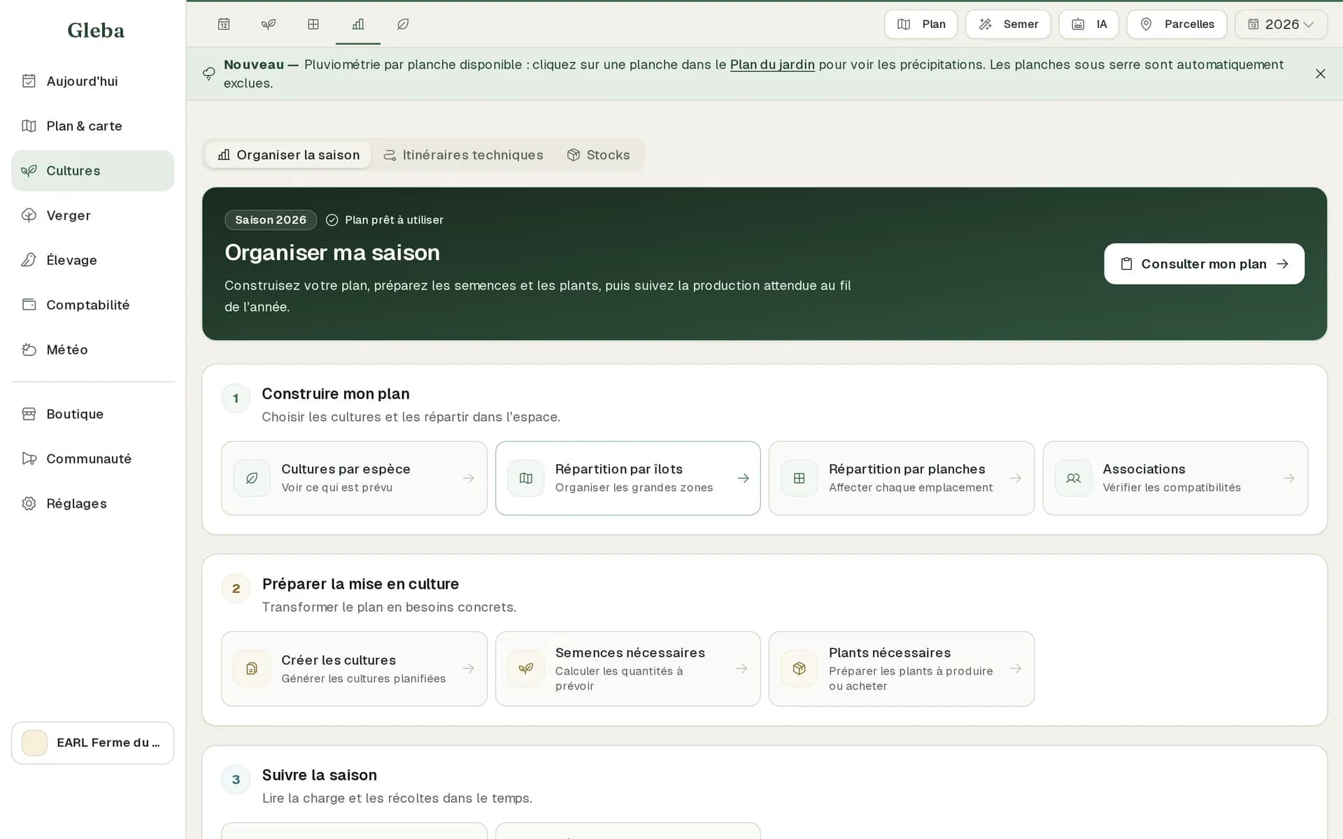Open the Parcelles button
The image size is (1343, 839).
(x=1177, y=24)
